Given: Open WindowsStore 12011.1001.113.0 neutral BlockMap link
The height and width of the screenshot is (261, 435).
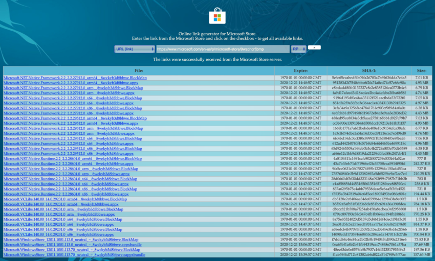Looking at the screenshot, I should pyautogui.click(x=71, y=240).
